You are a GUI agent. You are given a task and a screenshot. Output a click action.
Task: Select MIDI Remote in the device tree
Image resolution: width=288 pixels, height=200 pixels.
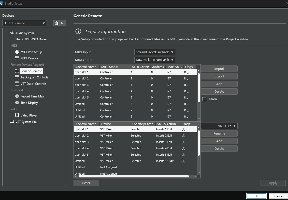pos(29,58)
